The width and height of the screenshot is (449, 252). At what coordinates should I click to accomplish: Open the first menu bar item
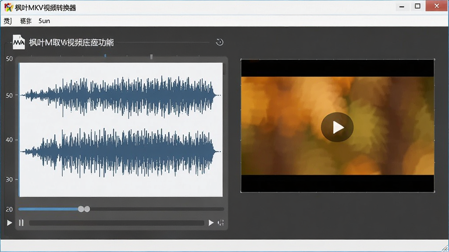pyautogui.click(x=8, y=21)
